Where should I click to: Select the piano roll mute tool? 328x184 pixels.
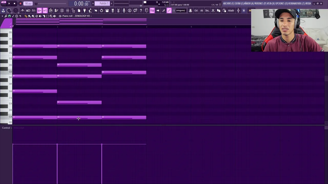click(x=40, y=16)
